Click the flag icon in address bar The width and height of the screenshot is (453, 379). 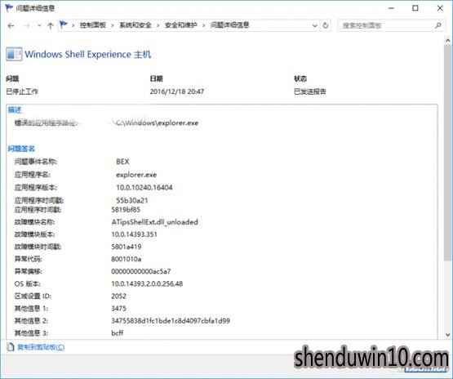64,25
